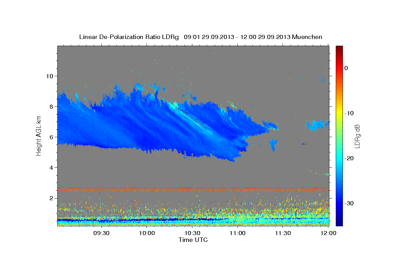The image size is (407, 271).
Task: Click the 'Height AGL km' axis label
Action: [x=39, y=135]
